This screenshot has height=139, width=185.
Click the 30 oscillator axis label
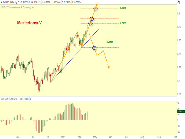pyautogui.click(x=178, y=103)
